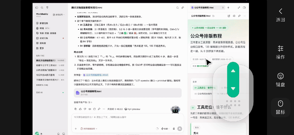Screen dimensions: 294x135
Task: Thumbs down the response
Action: (x=85, y=109)
